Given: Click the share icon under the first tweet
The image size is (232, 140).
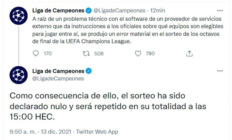Looking at the screenshot, I should click(189, 54).
